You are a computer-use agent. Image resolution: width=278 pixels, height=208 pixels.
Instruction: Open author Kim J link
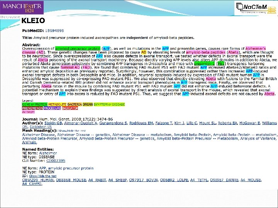pyautogui.click(x=179, y=123)
